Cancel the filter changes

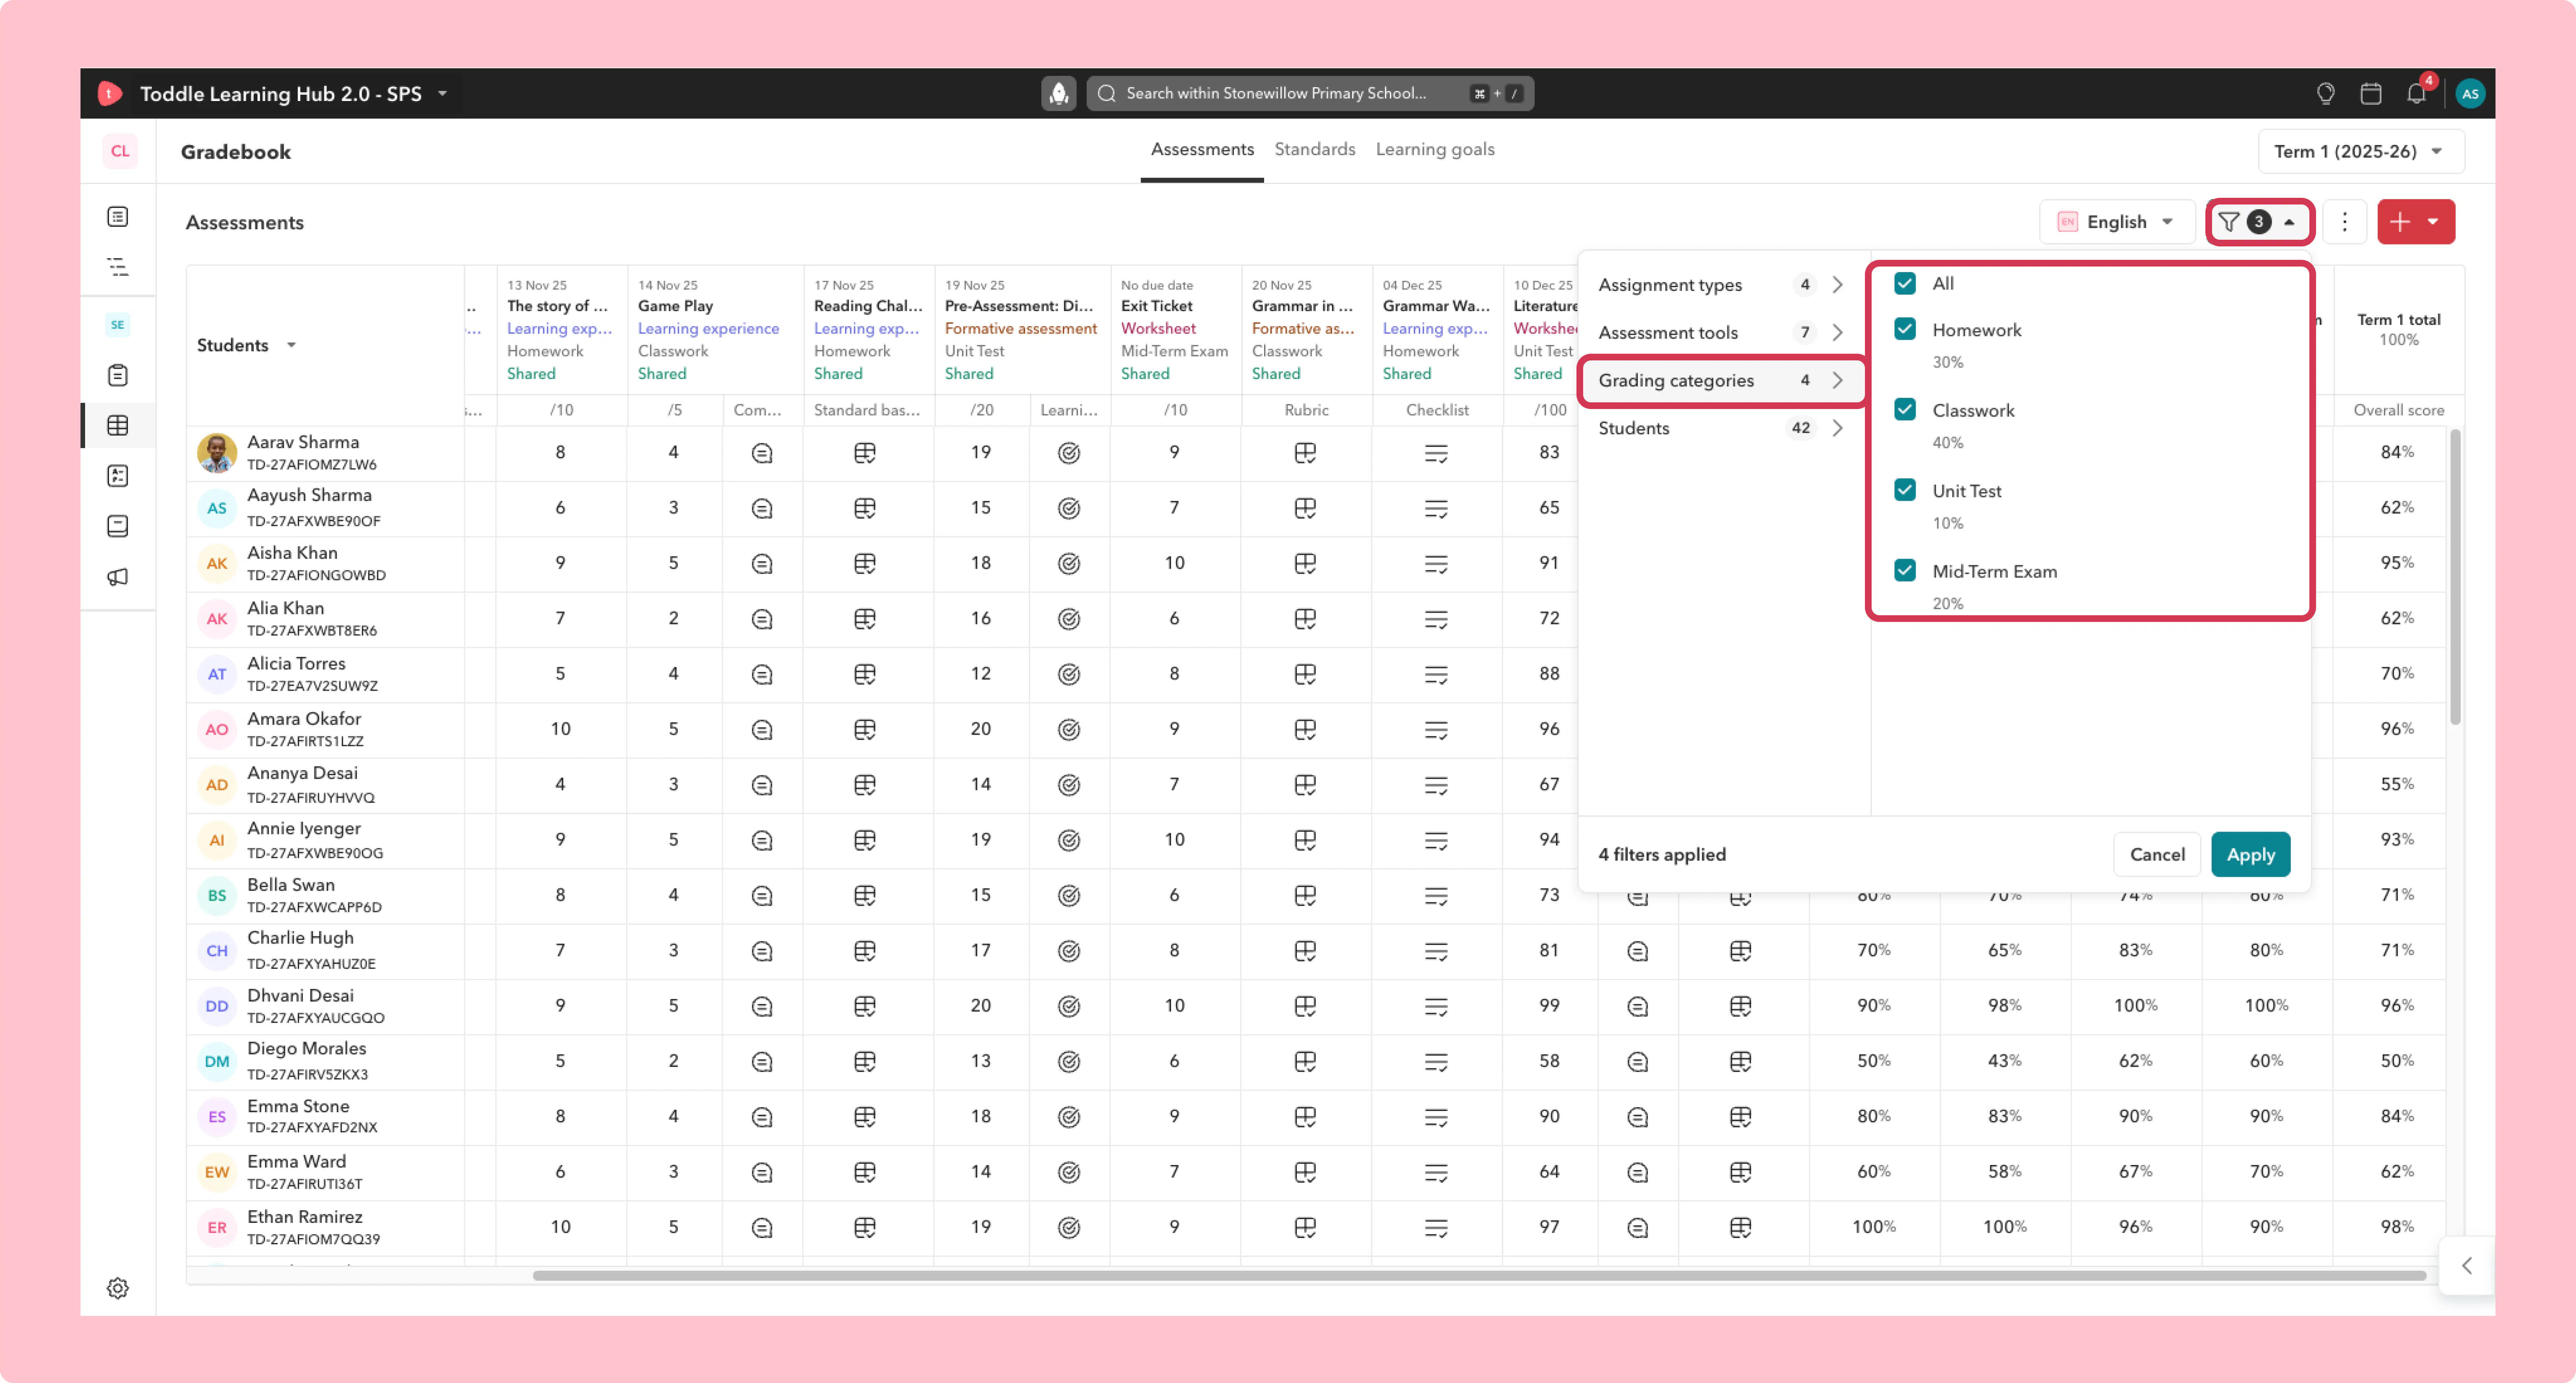2157,855
